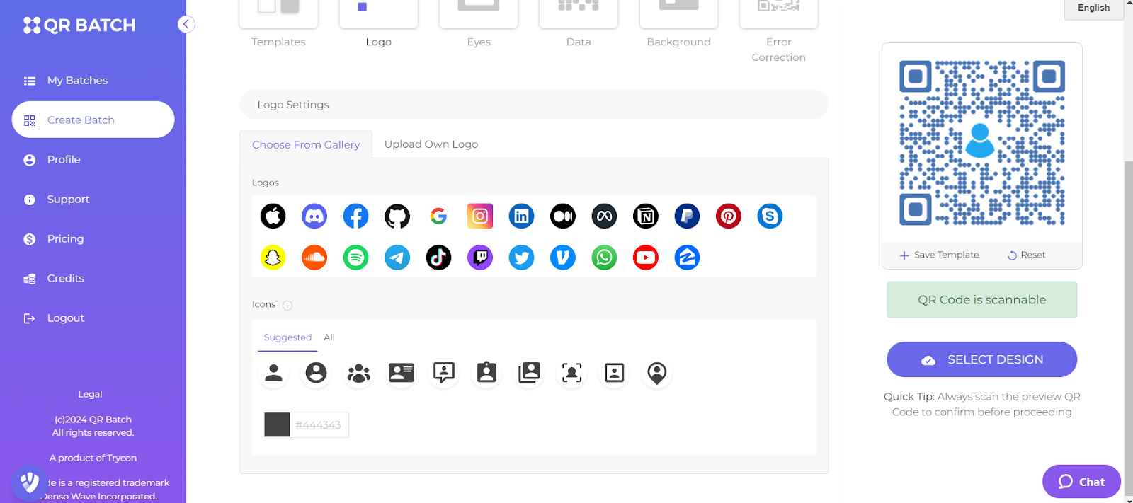Choose the Instagram logo
Viewport: 1133px width, 503px height.
480,216
